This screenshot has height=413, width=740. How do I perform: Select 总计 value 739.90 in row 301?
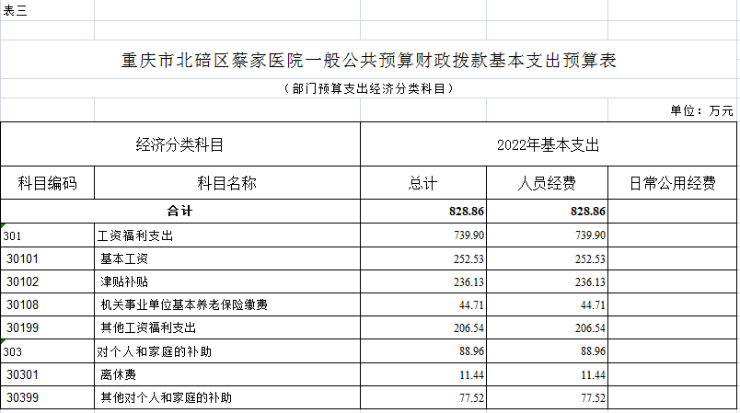point(423,235)
